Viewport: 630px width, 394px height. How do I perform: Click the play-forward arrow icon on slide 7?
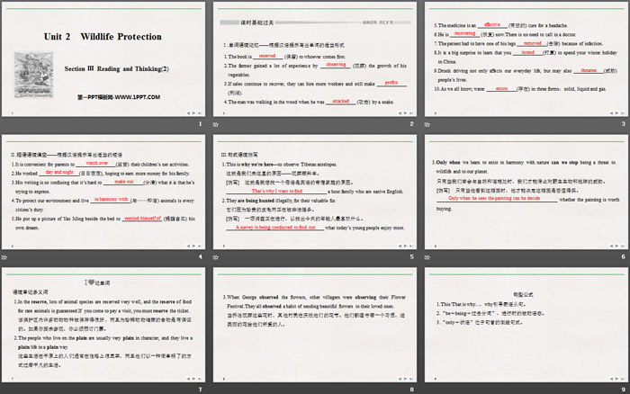coord(194,379)
